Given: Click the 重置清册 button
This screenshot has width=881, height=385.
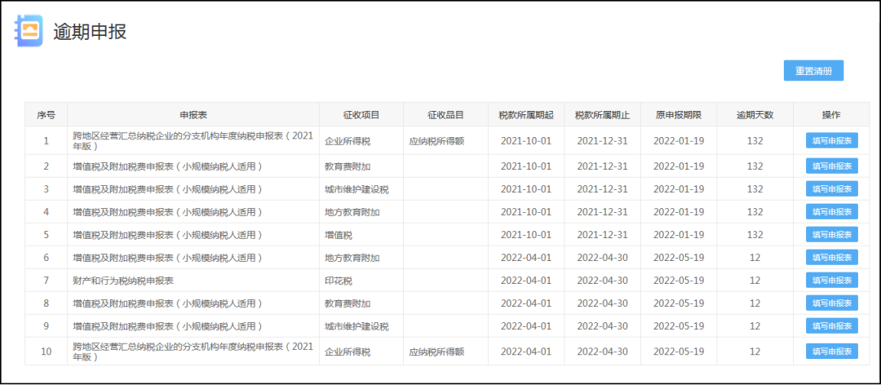Looking at the screenshot, I should coord(813,71).
